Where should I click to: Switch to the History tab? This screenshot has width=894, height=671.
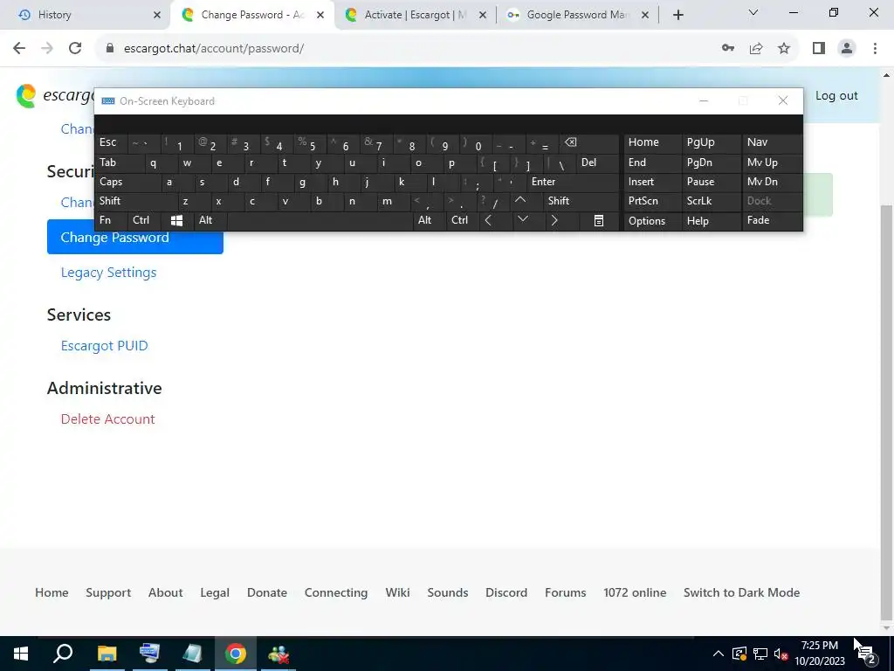click(x=86, y=15)
